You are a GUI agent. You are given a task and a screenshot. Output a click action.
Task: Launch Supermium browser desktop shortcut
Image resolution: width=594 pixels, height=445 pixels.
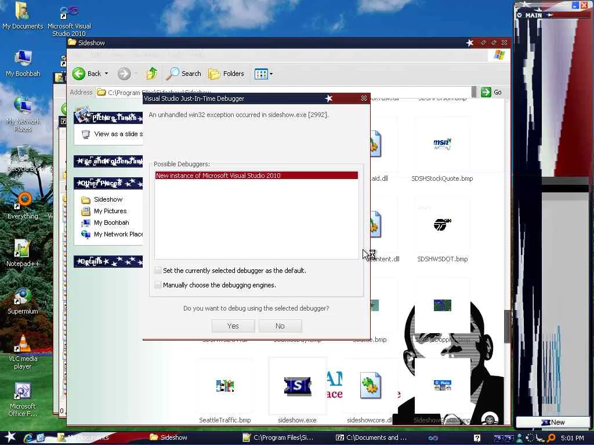(23, 301)
